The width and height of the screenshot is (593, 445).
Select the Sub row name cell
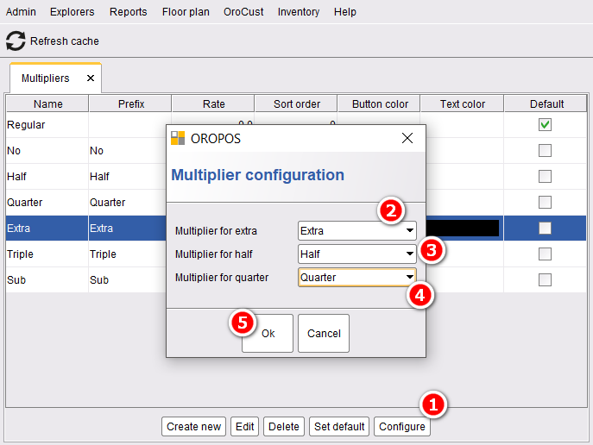pyautogui.click(x=47, y=280)
